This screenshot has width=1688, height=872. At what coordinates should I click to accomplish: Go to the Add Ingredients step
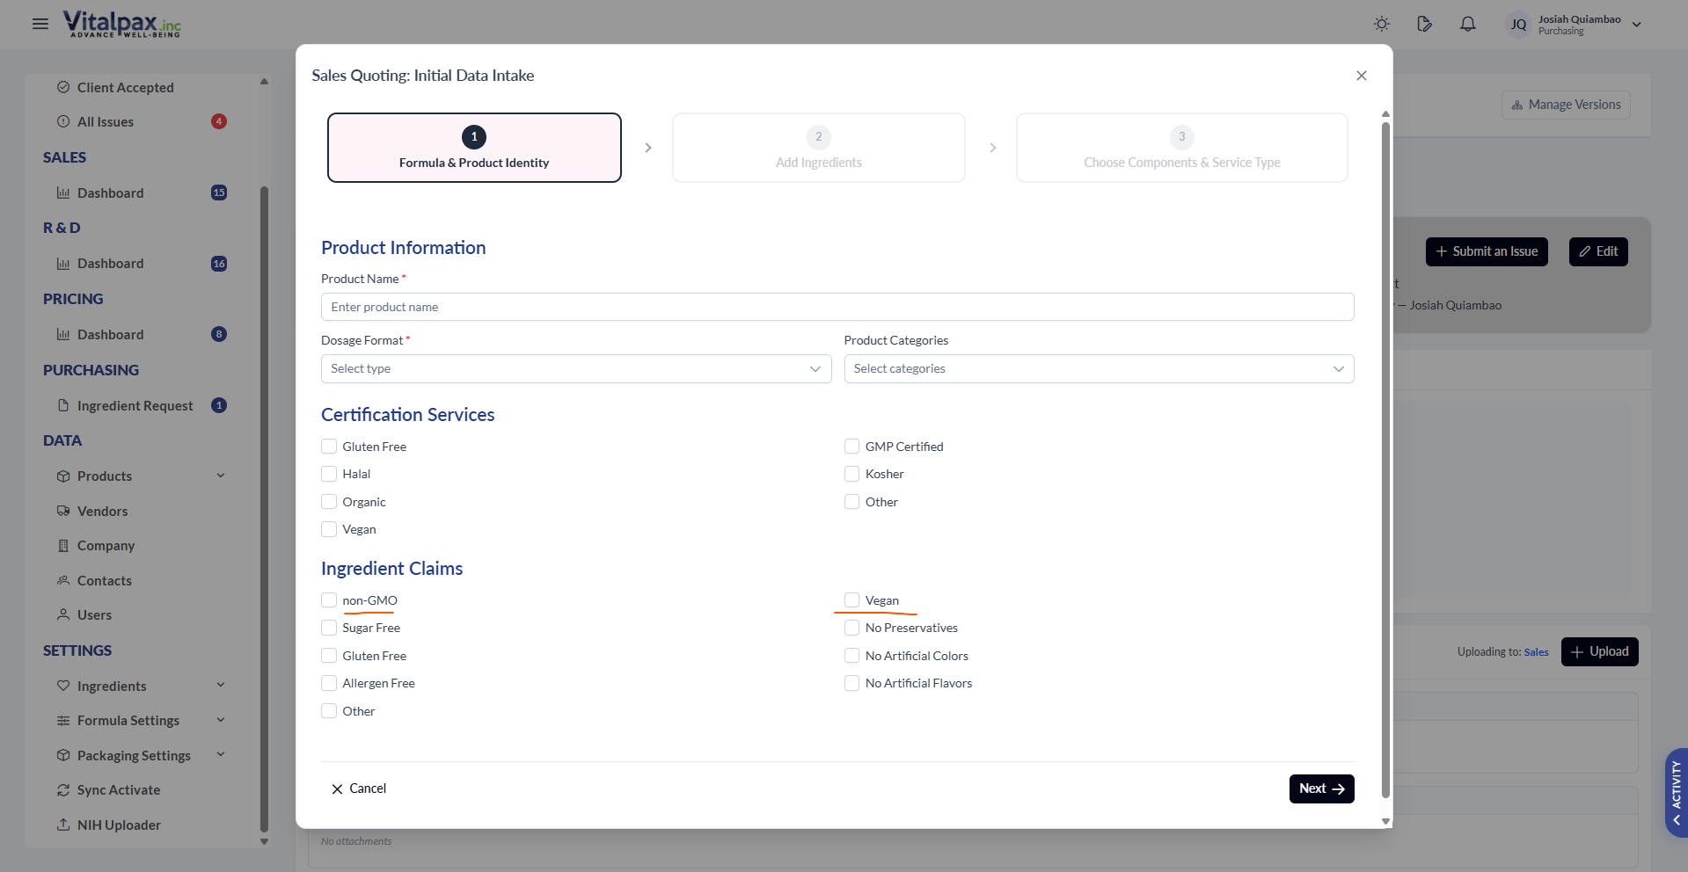click(818, 148)
